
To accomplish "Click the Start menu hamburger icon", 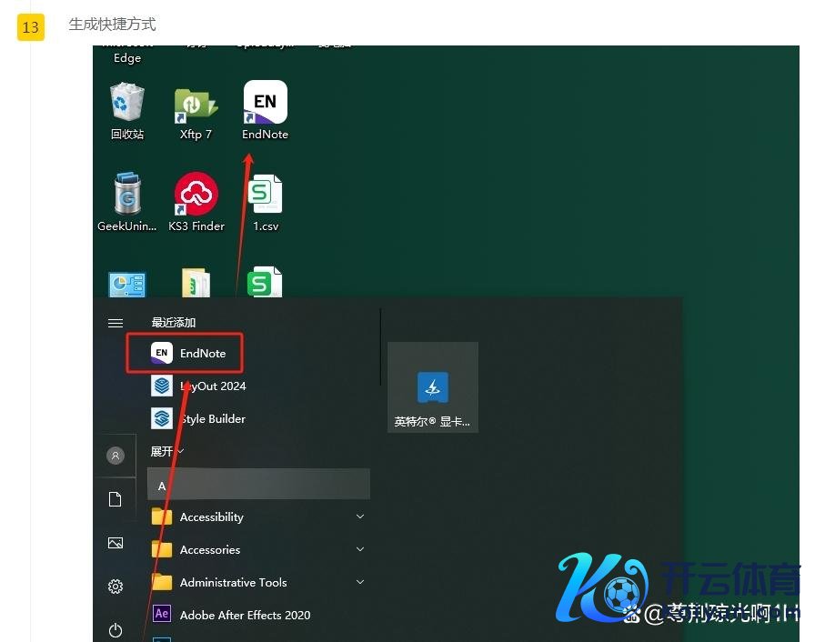I will [116, 323].
